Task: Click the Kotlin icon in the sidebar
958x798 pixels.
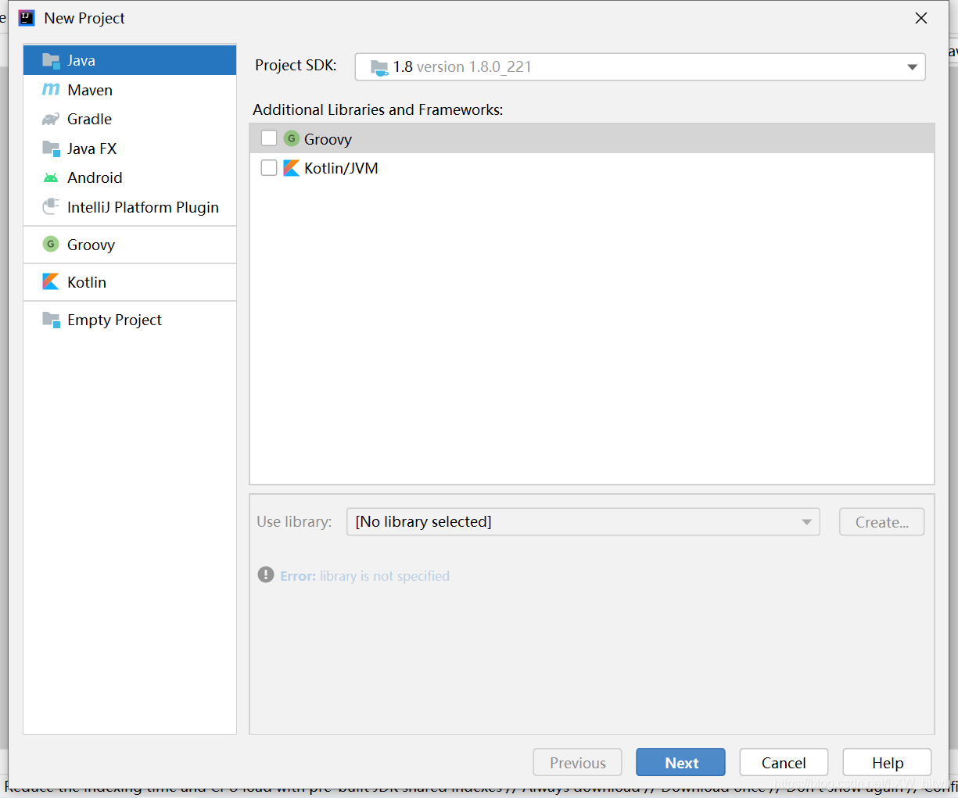Action: [51, 281]
